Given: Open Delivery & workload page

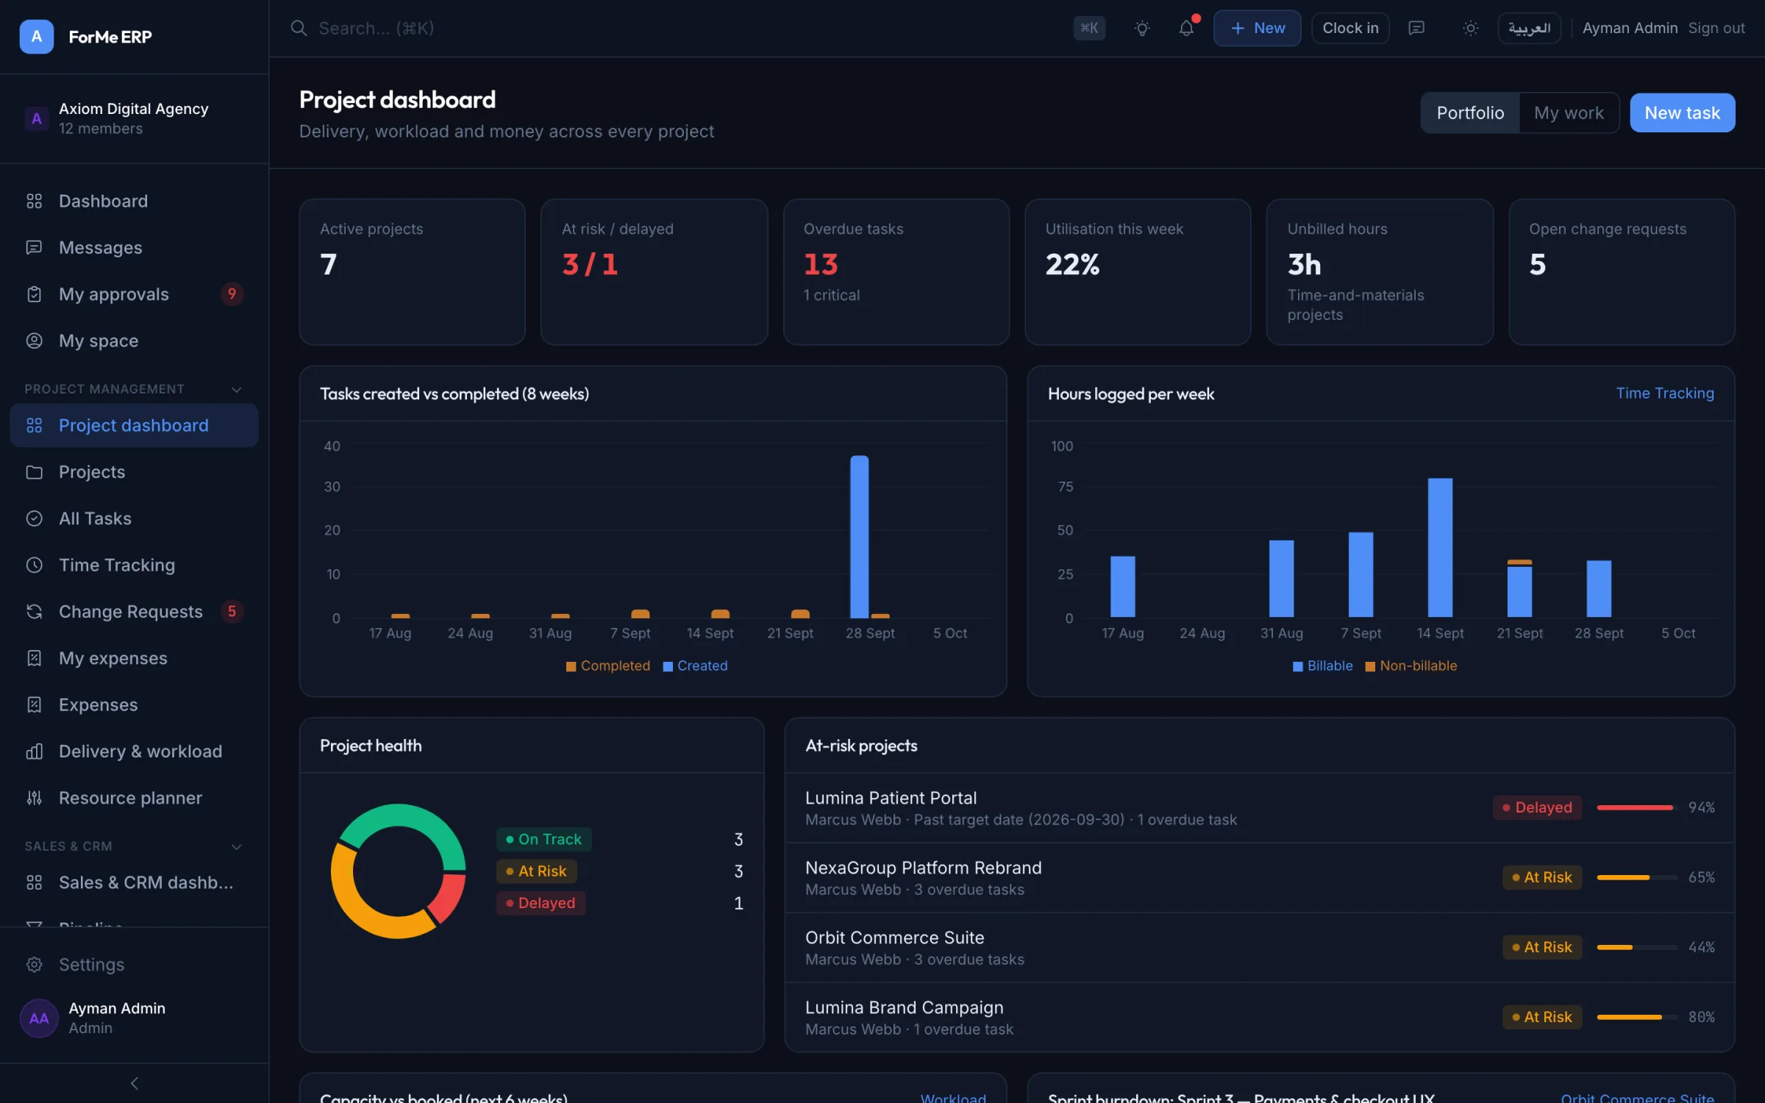Looking at the screenshot, I should pos(134,751).
